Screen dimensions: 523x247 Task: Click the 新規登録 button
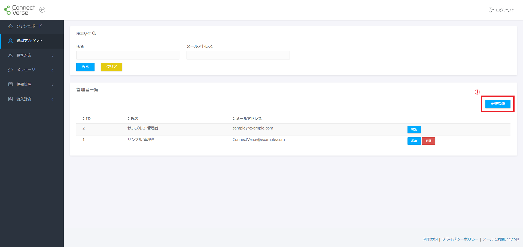coord(498,104)
